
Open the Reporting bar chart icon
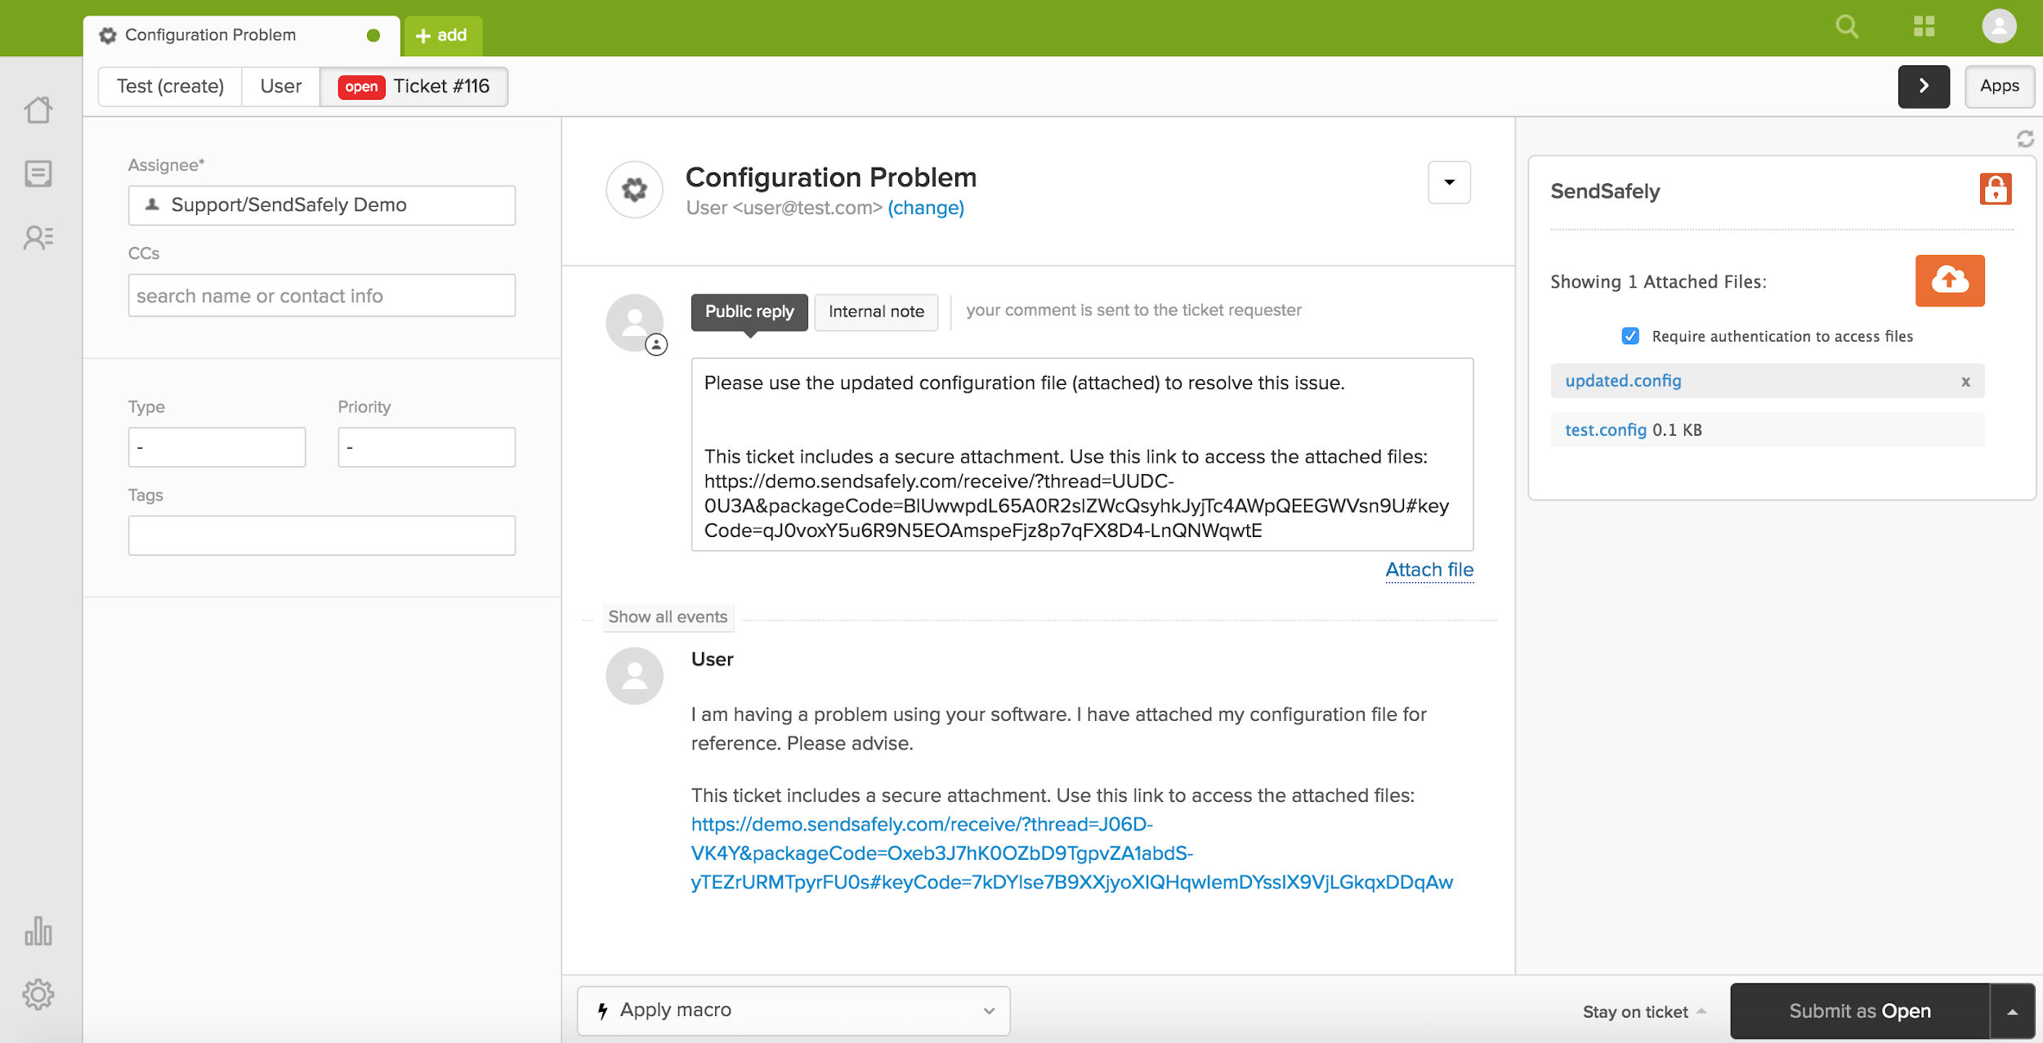(x=38, y=931)
